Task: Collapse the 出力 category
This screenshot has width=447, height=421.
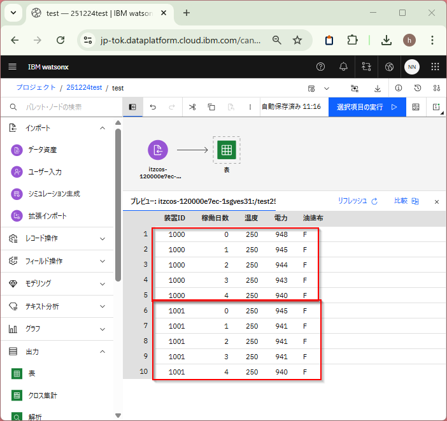Action: [57, 352]
